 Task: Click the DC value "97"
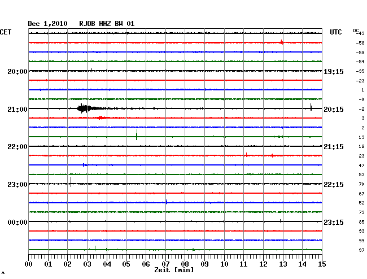[x=361, y=250]
